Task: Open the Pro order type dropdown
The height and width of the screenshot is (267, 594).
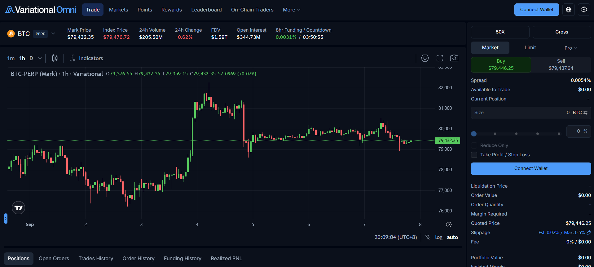Action: (571, 48)
